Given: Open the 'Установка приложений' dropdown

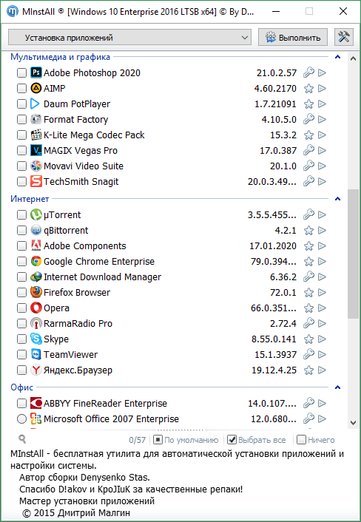Looking at the screenshot, I should pos(129,37).
